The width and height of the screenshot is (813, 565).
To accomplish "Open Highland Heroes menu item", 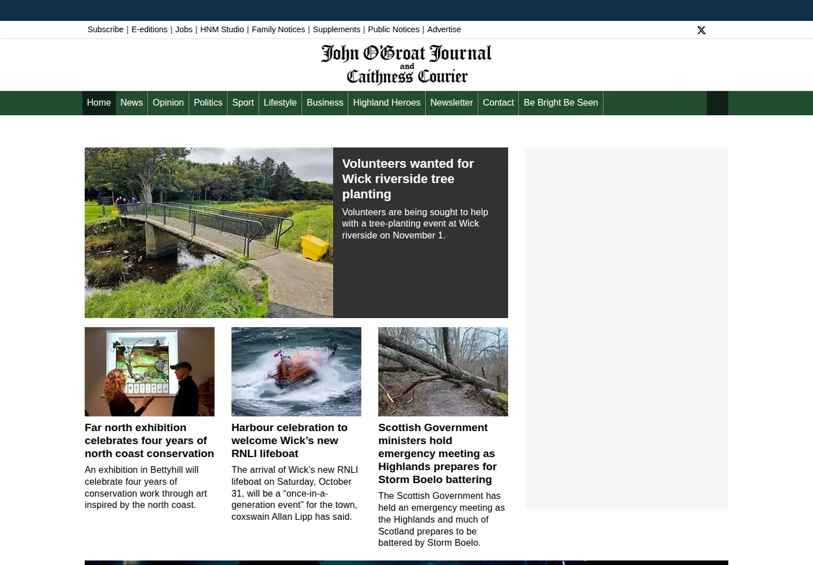I will [x=387, y=103].
